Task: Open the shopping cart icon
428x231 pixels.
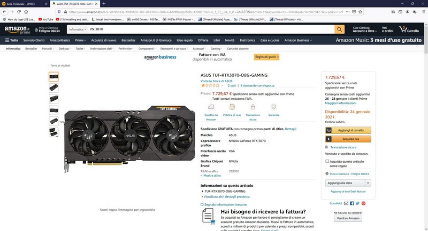Action: [409, 29]
